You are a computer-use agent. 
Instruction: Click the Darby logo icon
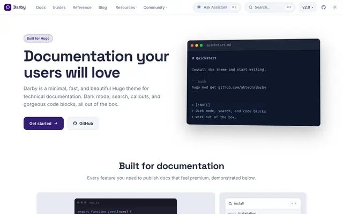tap(8, 7)
